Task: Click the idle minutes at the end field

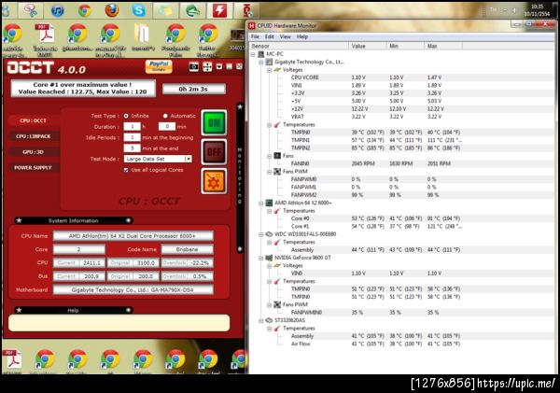Action: (132, 148)
